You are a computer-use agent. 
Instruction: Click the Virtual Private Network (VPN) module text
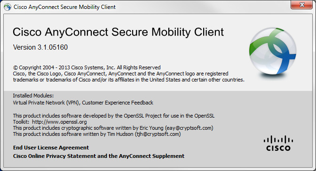(x=47, y=103)
